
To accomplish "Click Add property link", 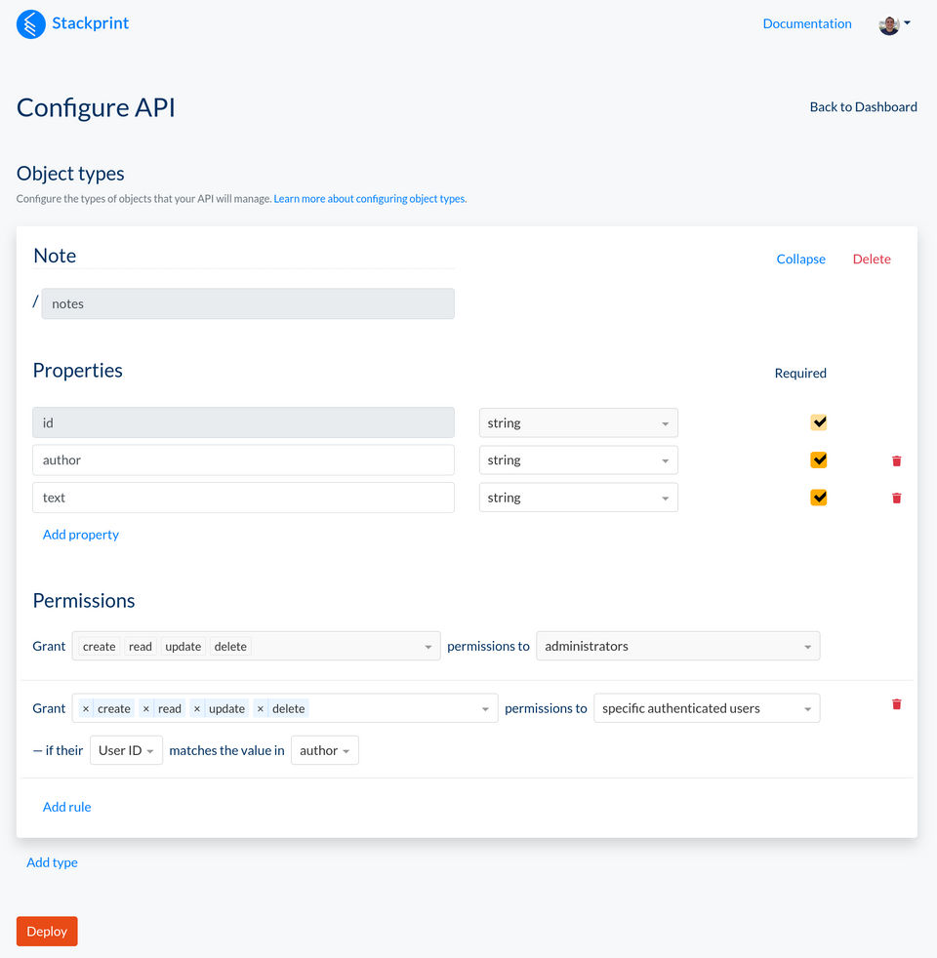I will 81,535.
